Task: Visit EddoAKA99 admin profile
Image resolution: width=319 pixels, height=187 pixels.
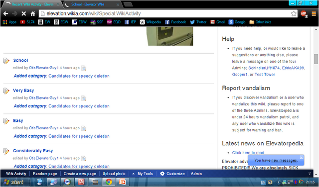Action: click(x=293, y=68)
